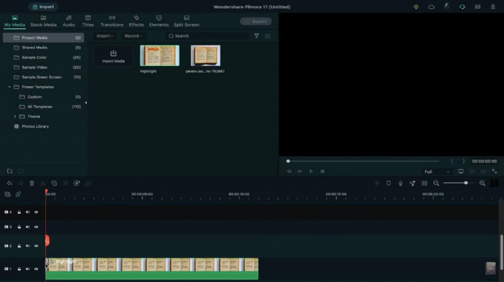The image size is (504, 282).
Task: Hide video track 4 using eye icon
Action: [36, 212]
